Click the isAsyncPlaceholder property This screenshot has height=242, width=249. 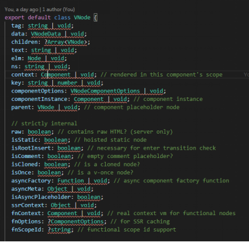41,197
